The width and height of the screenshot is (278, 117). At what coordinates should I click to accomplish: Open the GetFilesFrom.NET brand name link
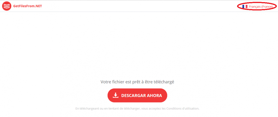tap(28, 6)
